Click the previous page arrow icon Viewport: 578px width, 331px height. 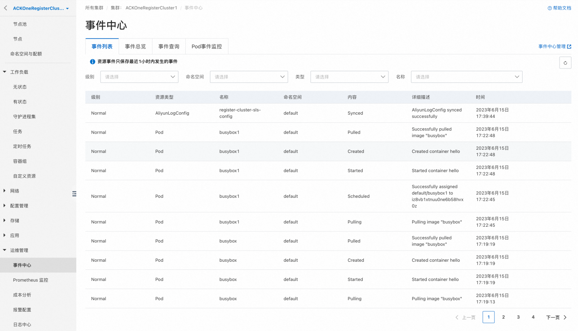pyautogui.click(x=457, y=318)
